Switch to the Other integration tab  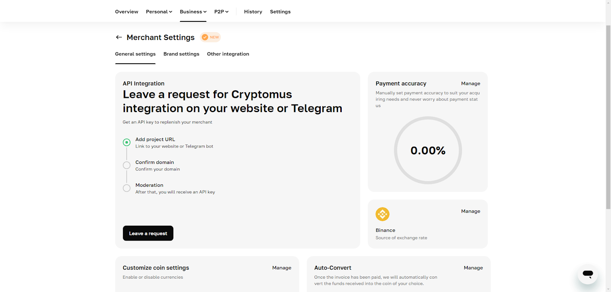click(228, 54)
